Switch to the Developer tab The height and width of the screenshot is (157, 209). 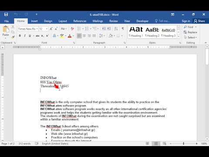(142, 21)
